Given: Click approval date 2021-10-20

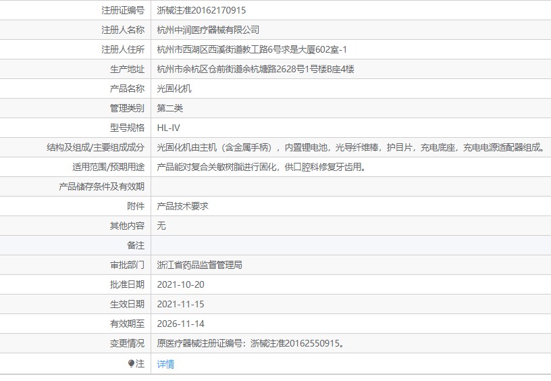Looking at the screenshot, I should point(180,284).
